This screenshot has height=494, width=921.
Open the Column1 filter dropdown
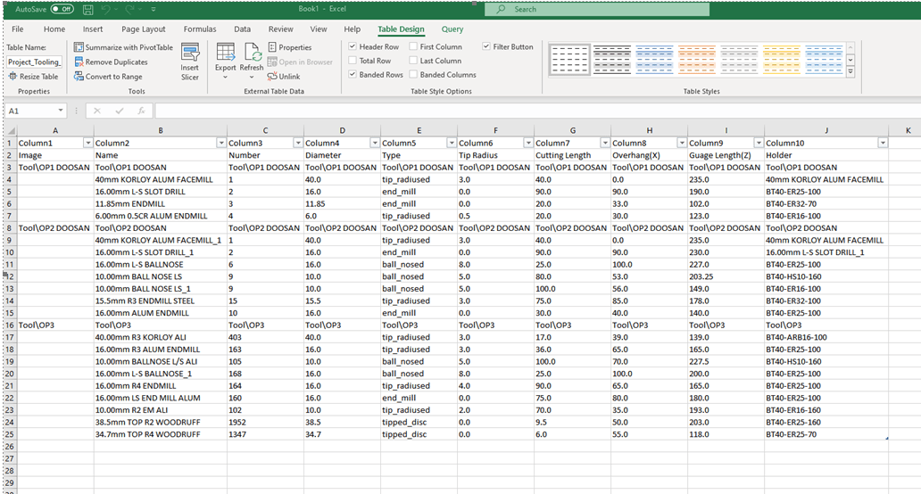click(88, 144)
